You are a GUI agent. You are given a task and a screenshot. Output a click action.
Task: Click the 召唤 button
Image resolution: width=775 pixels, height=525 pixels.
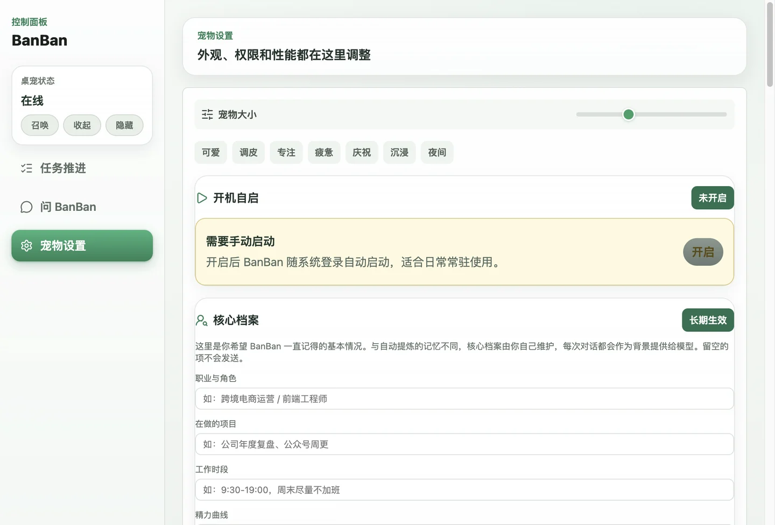pos(40,125)
